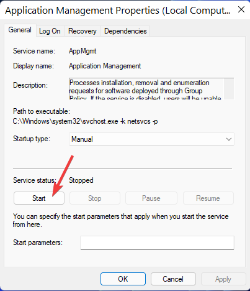The image size is (250, 291).
Task: Start the Application Management service
Action: coord(39,198)
